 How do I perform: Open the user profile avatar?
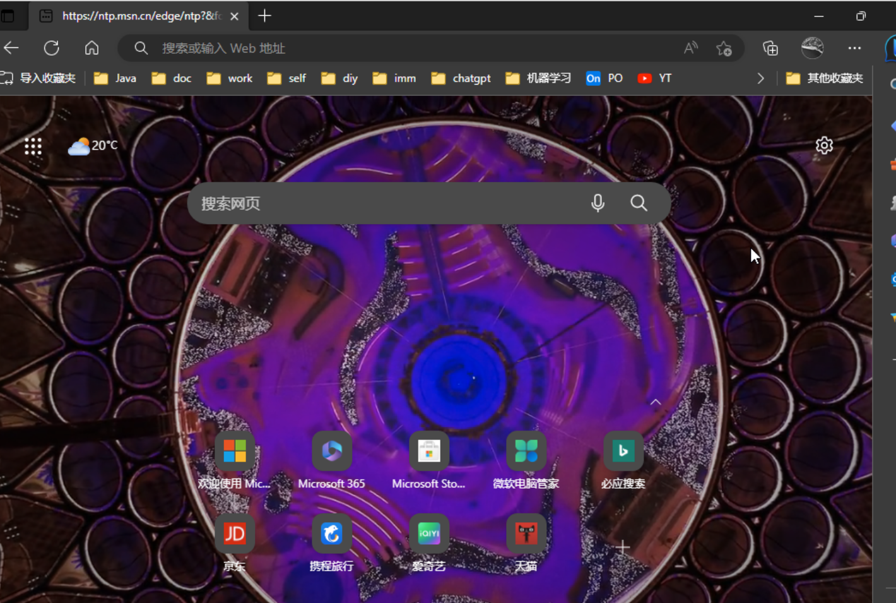812,48
